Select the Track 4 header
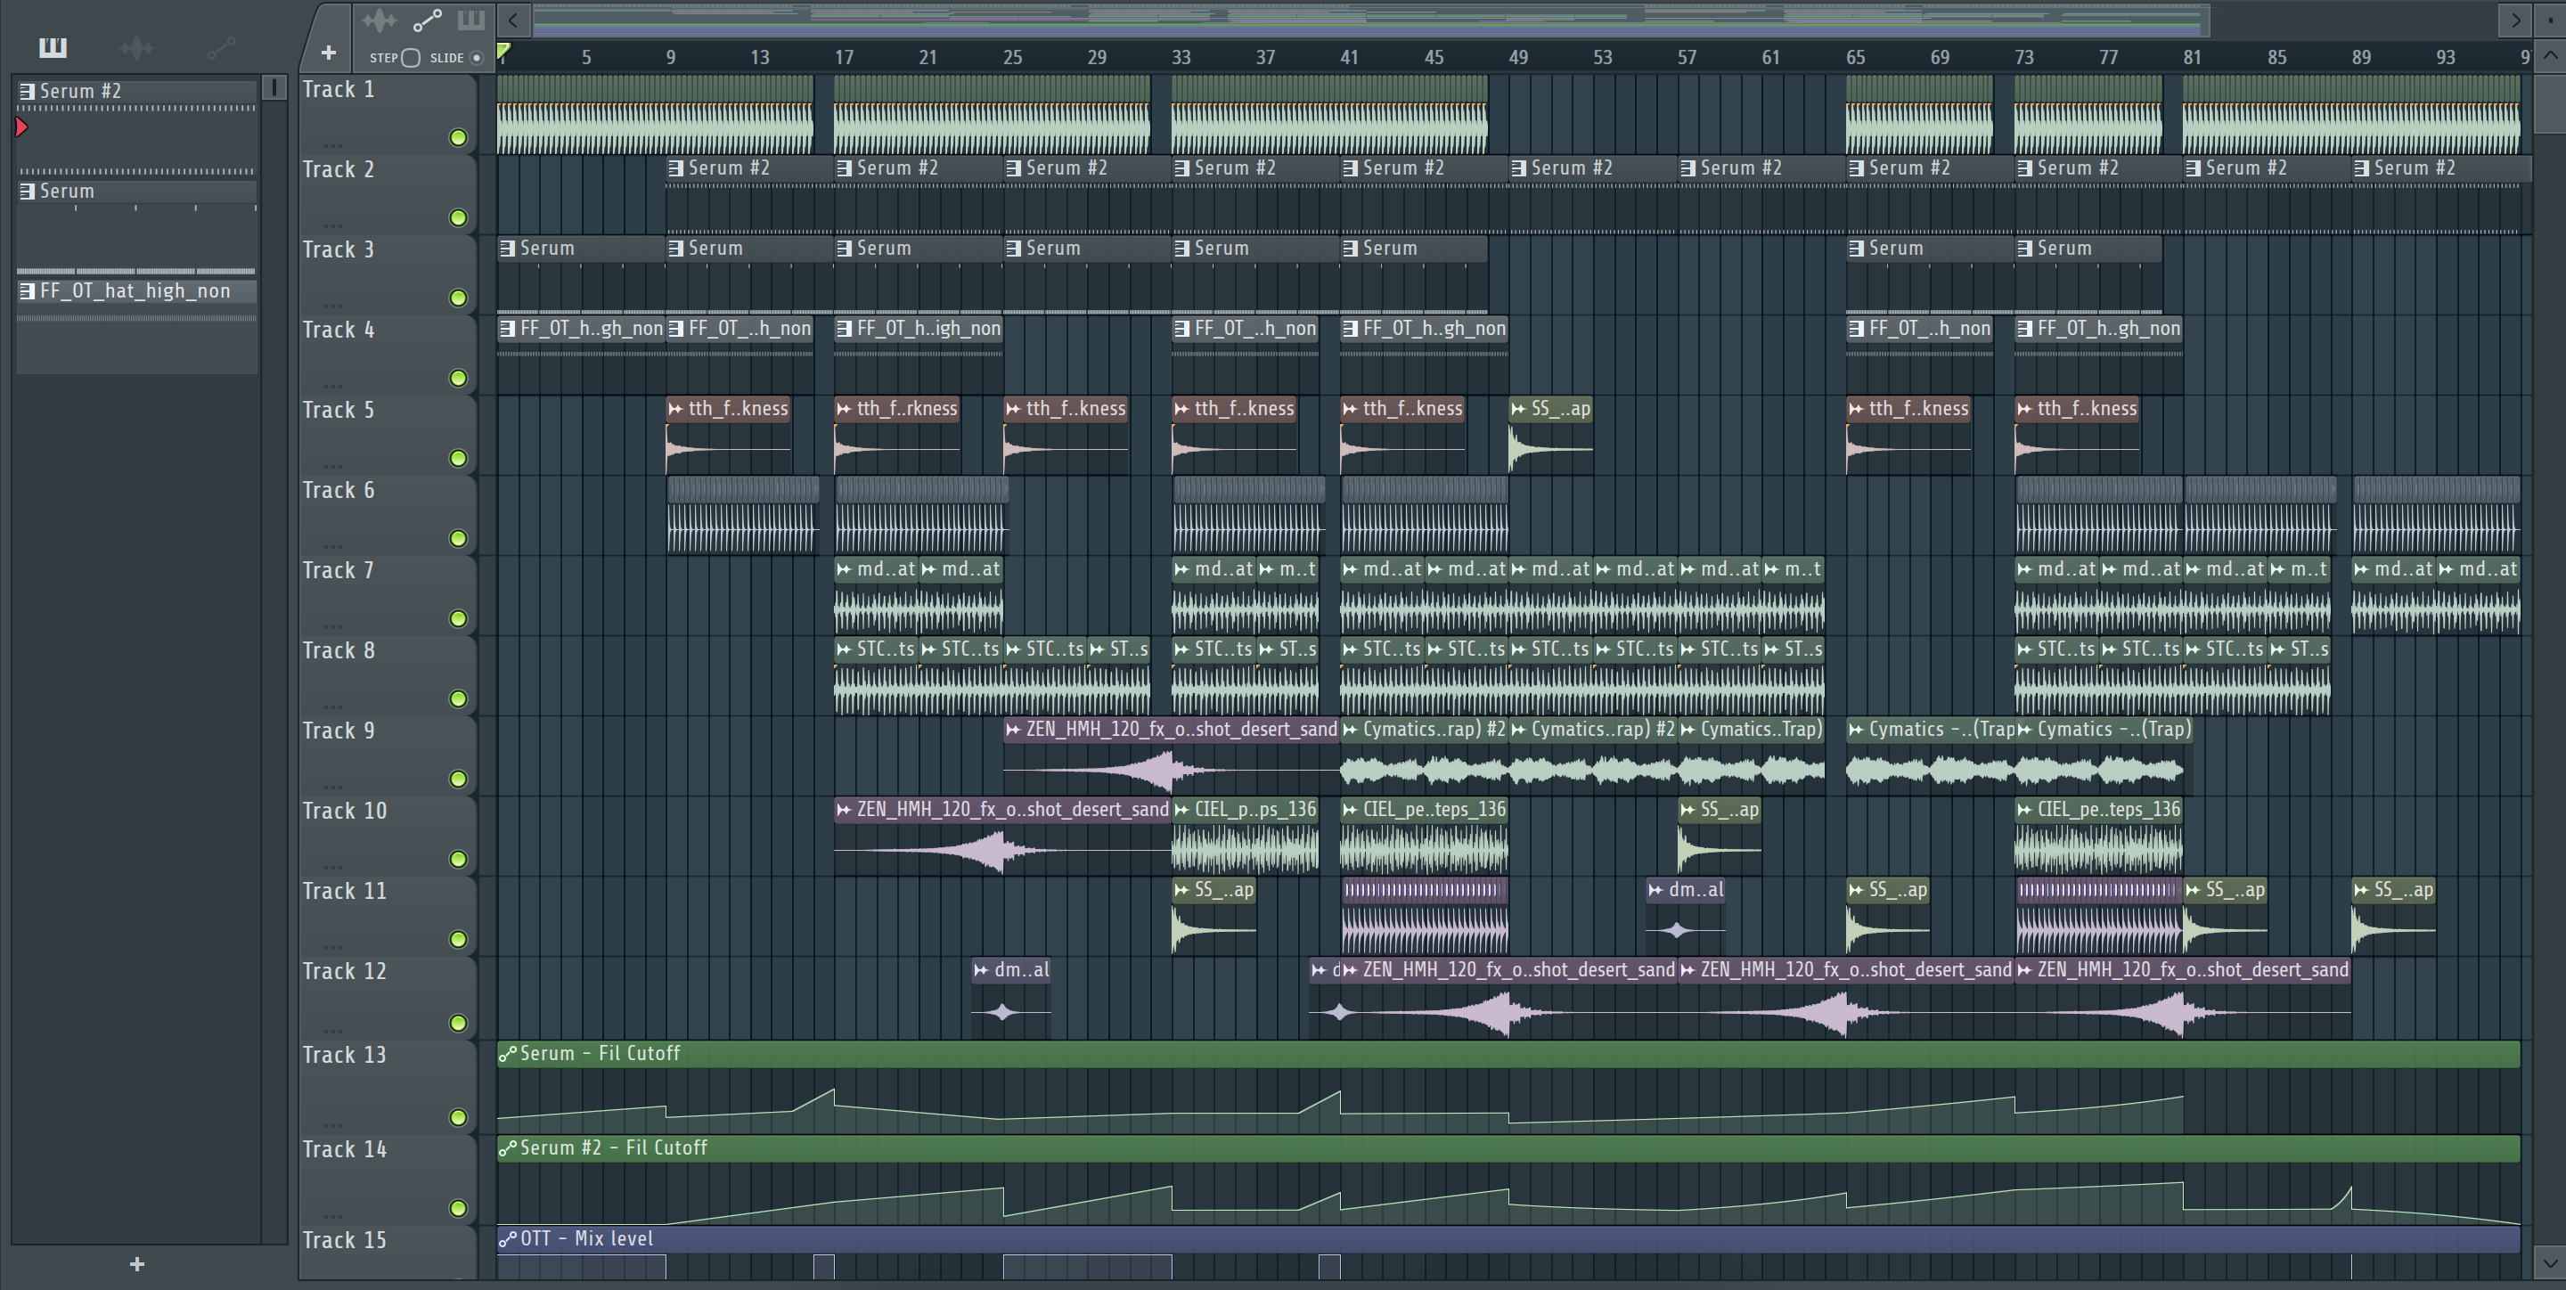 pos(388,354)
